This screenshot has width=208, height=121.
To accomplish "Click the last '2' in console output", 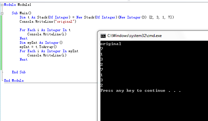I will pos(102,85).
